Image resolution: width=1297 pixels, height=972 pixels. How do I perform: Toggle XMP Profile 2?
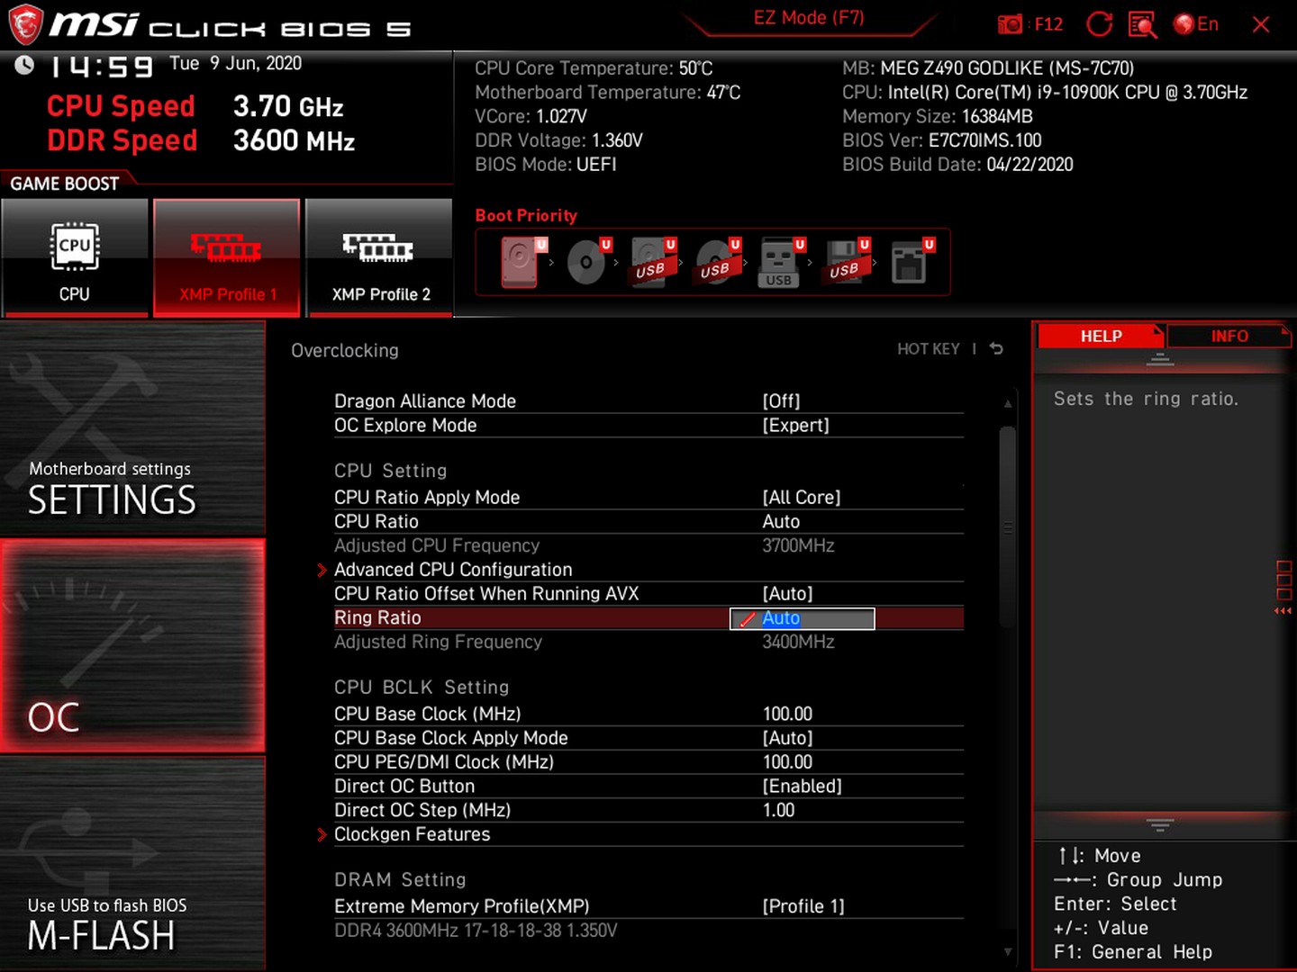click(x=379, y=258)
